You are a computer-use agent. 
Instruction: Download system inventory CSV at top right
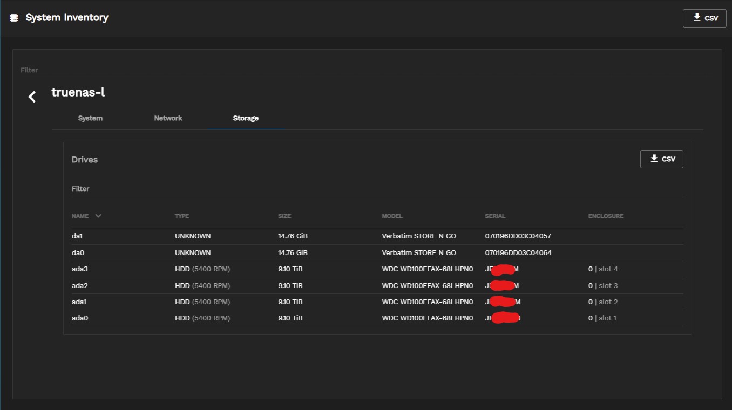coord(704,18)
